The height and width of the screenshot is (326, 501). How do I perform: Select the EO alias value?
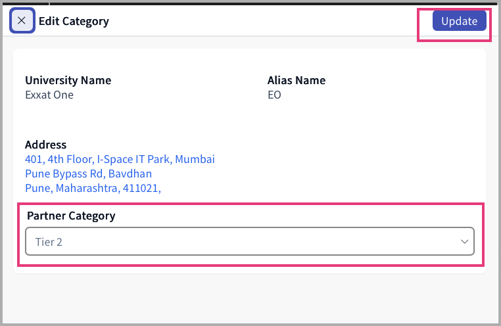[x=274, y=95]
